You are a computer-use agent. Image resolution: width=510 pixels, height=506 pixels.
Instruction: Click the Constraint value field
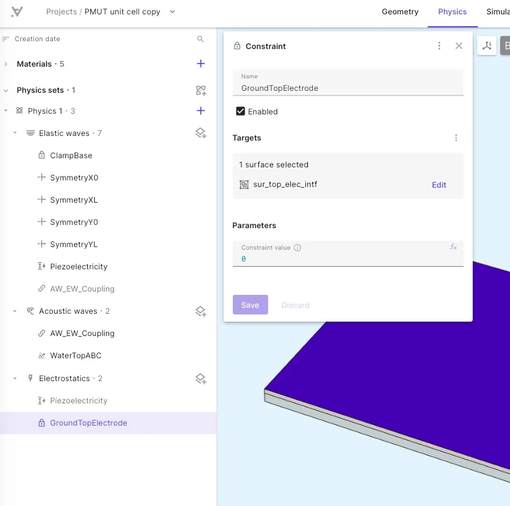[348, 254]
